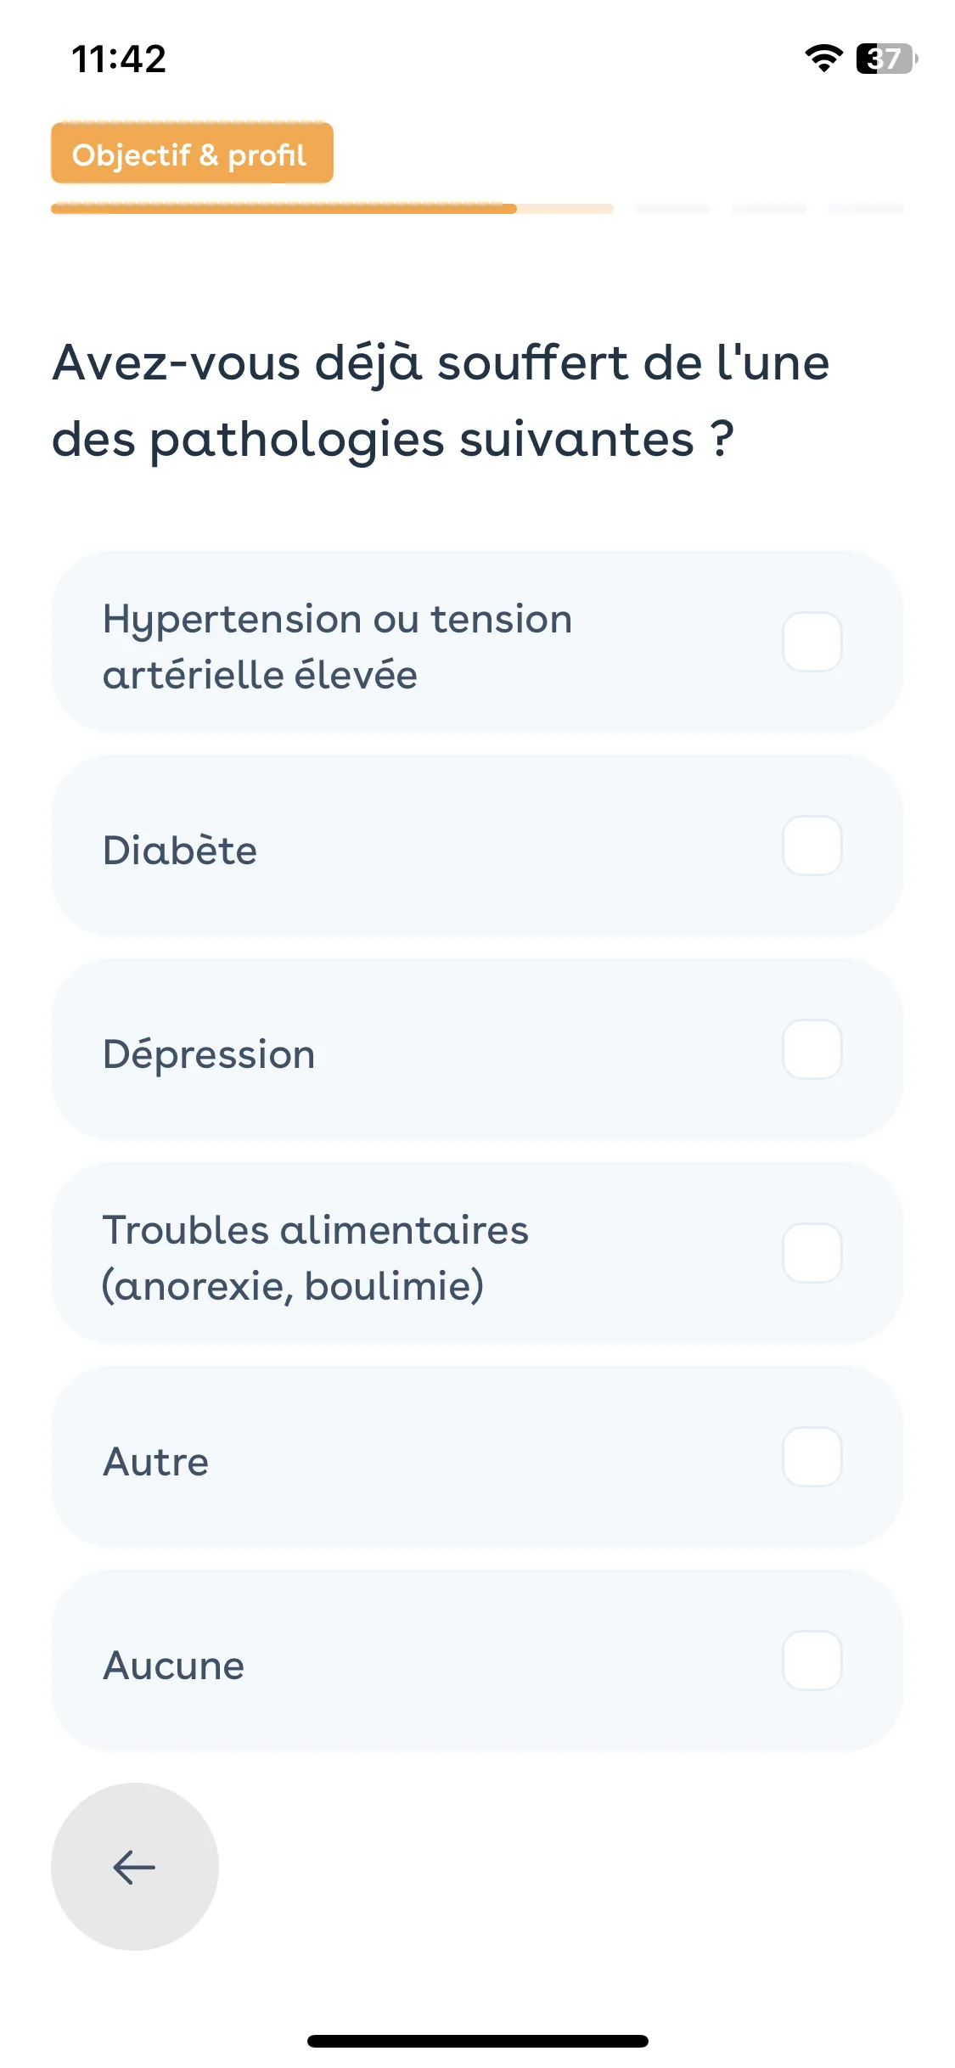Viewport: 955px width, 2068px height.
Task: Tick the Autre checkbox
Action: point(812,1457)
